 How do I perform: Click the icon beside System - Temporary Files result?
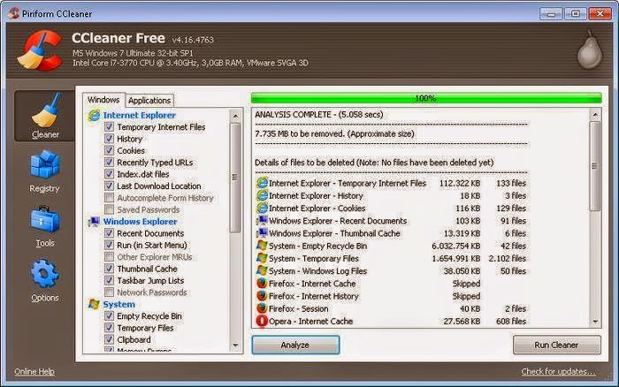coord(262,258)
